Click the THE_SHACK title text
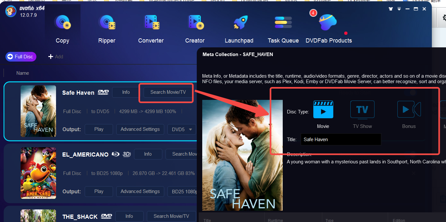 (x=80, y=217)
